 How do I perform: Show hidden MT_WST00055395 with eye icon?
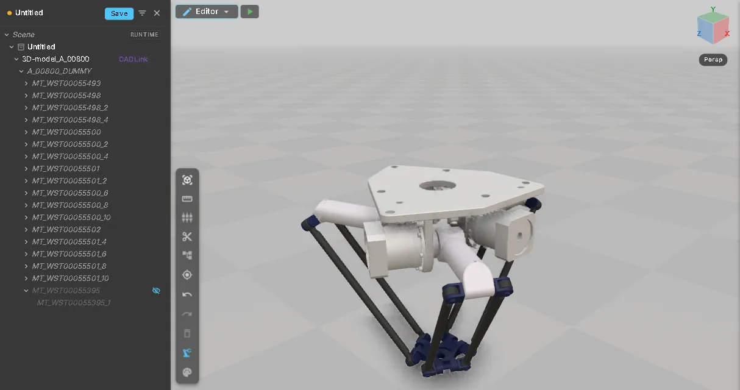pos(156,291)
